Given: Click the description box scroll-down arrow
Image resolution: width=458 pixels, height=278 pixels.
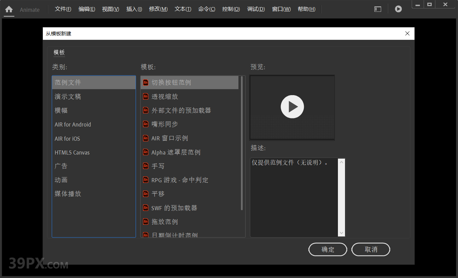Looking at the screenshot, I should click(341, 233).
